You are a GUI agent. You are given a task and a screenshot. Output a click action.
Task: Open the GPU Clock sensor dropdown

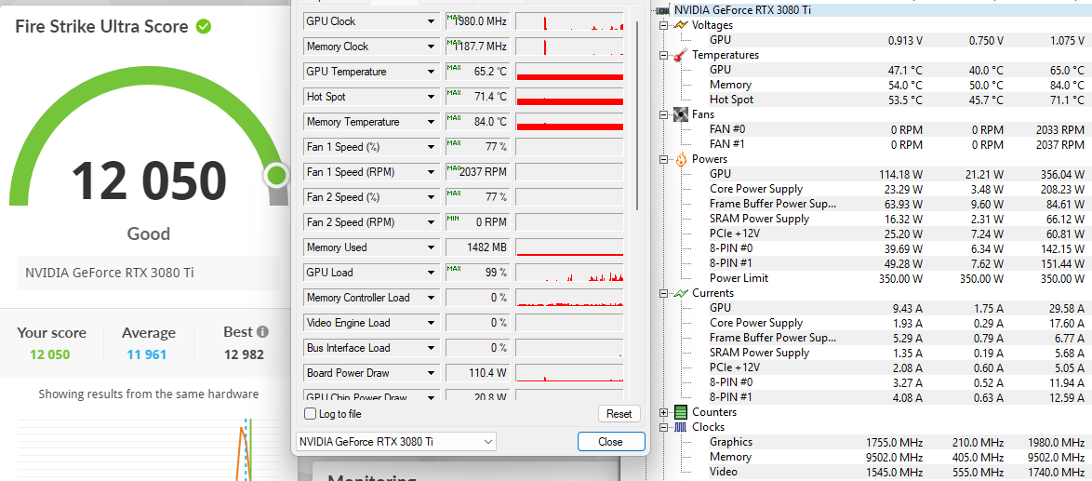point(431,21)
